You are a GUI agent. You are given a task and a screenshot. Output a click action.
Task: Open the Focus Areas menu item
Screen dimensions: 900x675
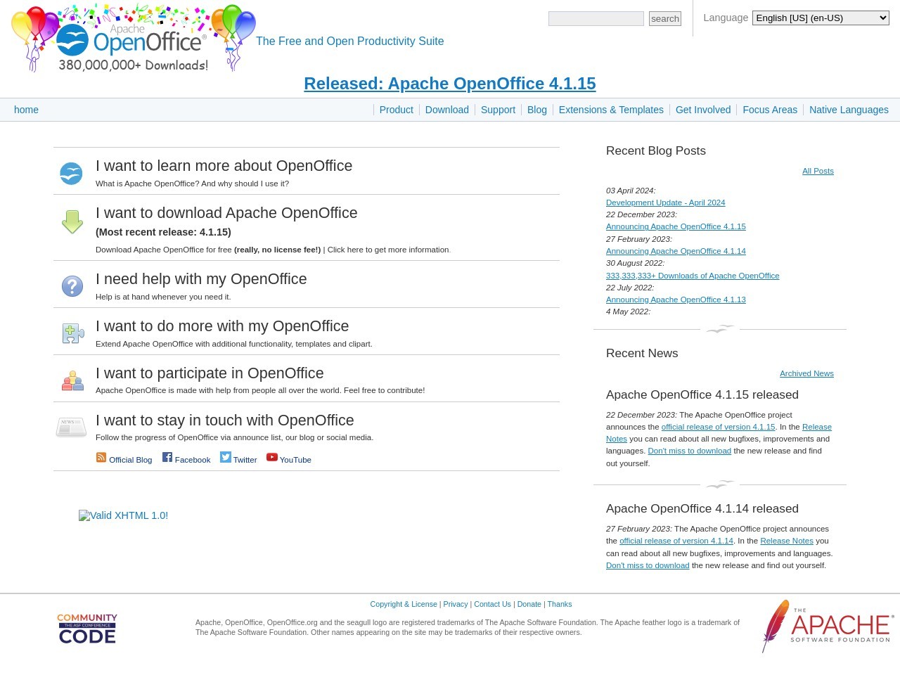tap(770, 110)
